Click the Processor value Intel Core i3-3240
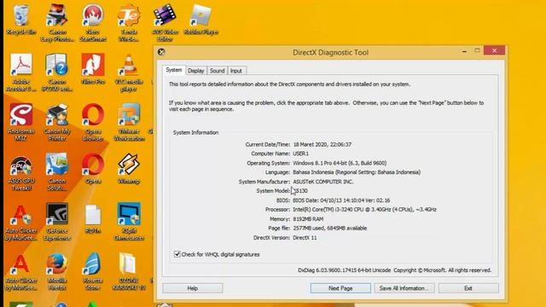 (x=364, y=210)
